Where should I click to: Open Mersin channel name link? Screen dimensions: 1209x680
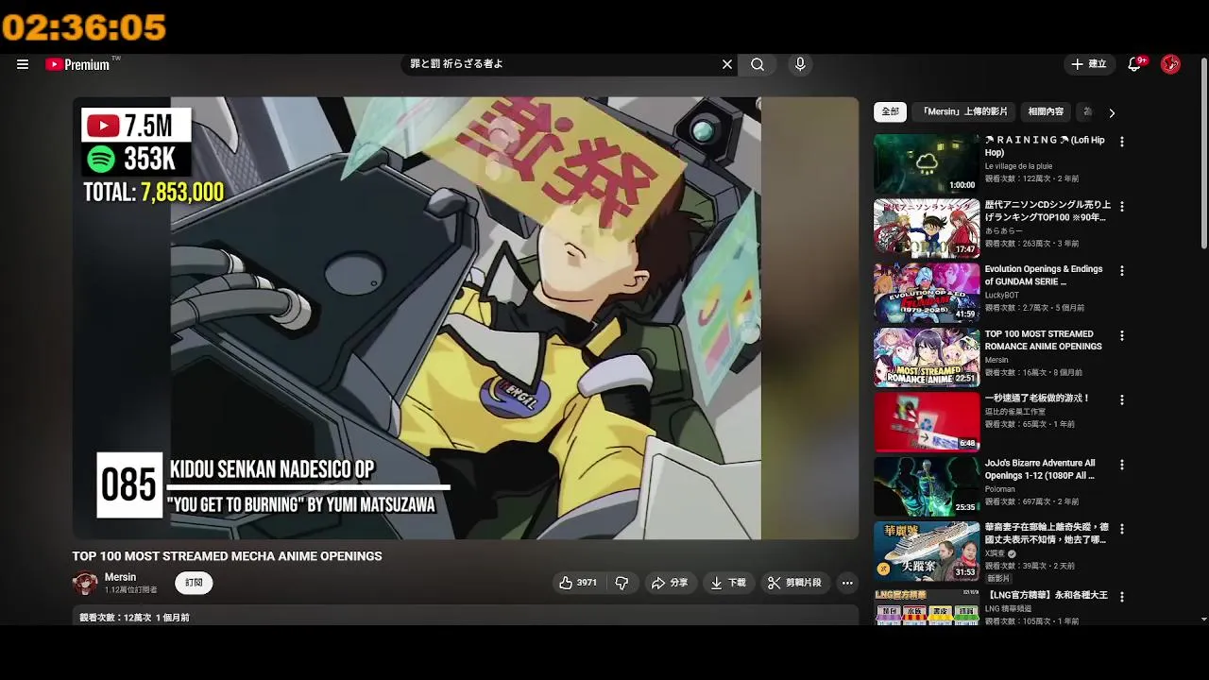(120, 577)
